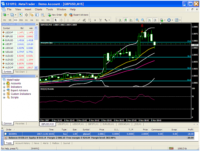Open the Favorites tab in Navigator
Screen dimensions: 200x151
(20, 124)
